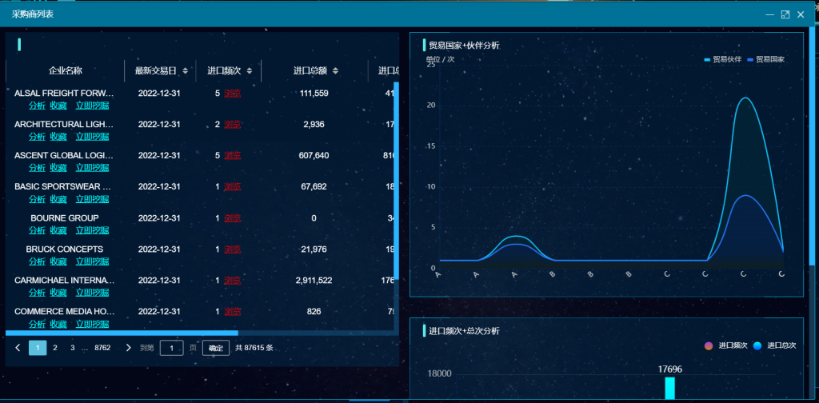819x403 pixels.
Task: Minimize the 采购商列表 window
Action: click(769, 14)
